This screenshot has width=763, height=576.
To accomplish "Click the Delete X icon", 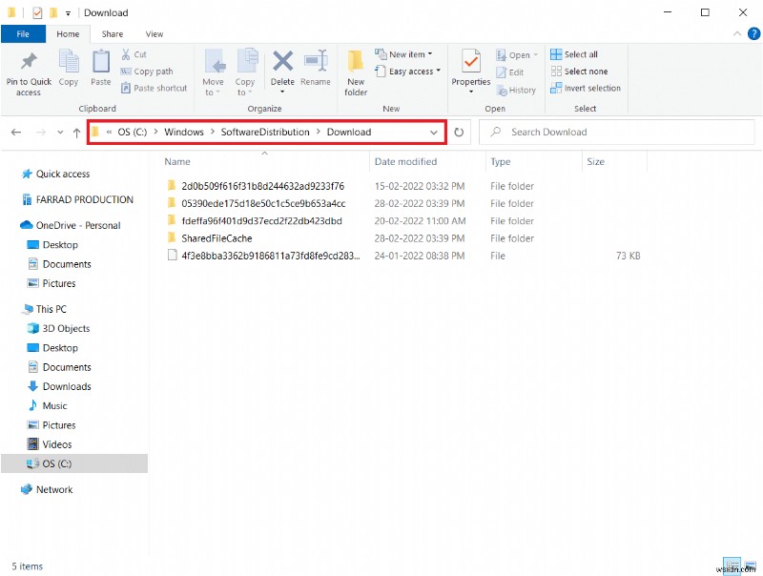I will (x=282, y=61).
